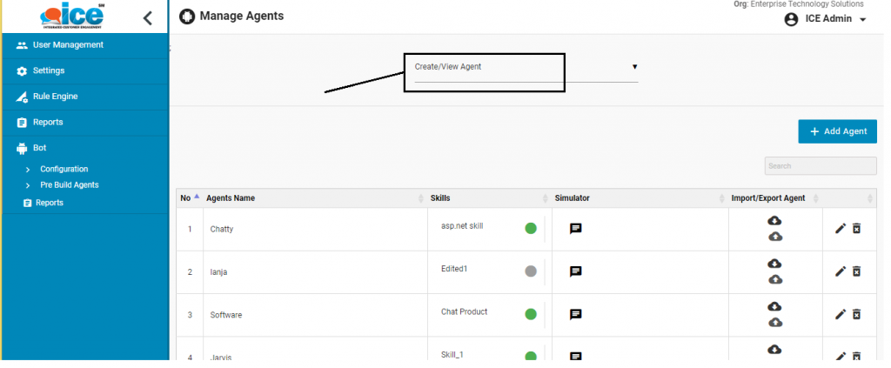Click top cloud download icon for Chatty
The image size is (891, 368).
click(774, 221)
